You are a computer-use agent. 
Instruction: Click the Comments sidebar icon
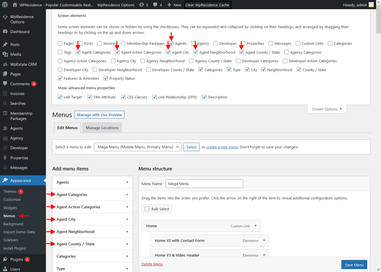point(5,84)
